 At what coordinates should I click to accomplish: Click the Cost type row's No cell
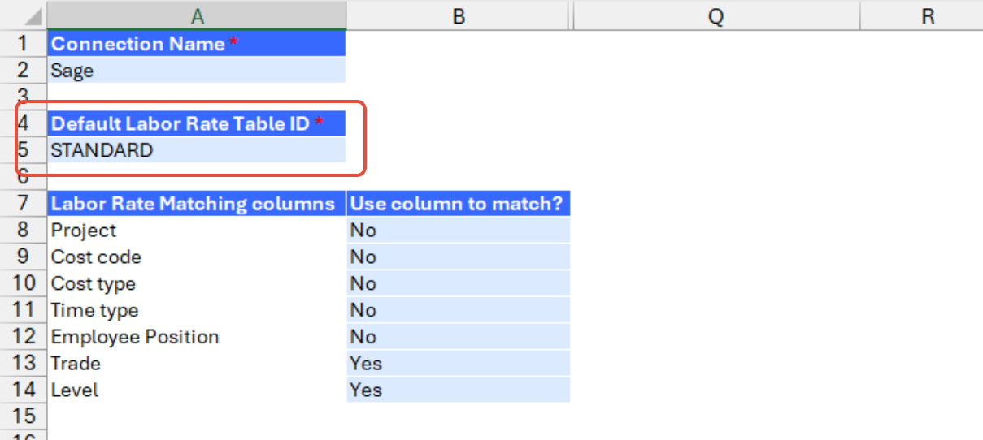coord(459,283)
